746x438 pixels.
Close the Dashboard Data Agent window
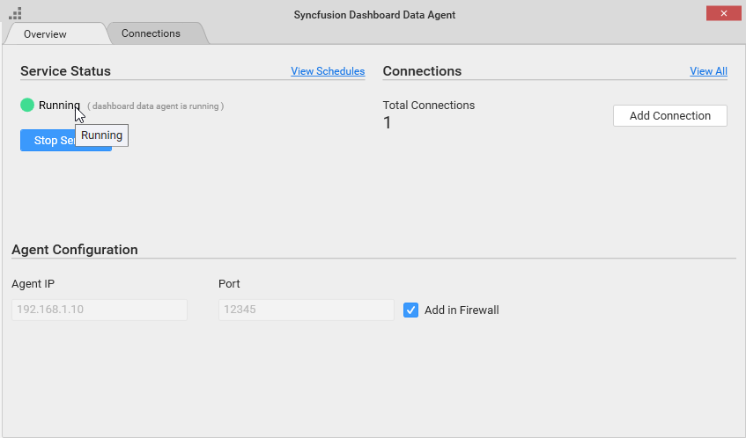724,13
